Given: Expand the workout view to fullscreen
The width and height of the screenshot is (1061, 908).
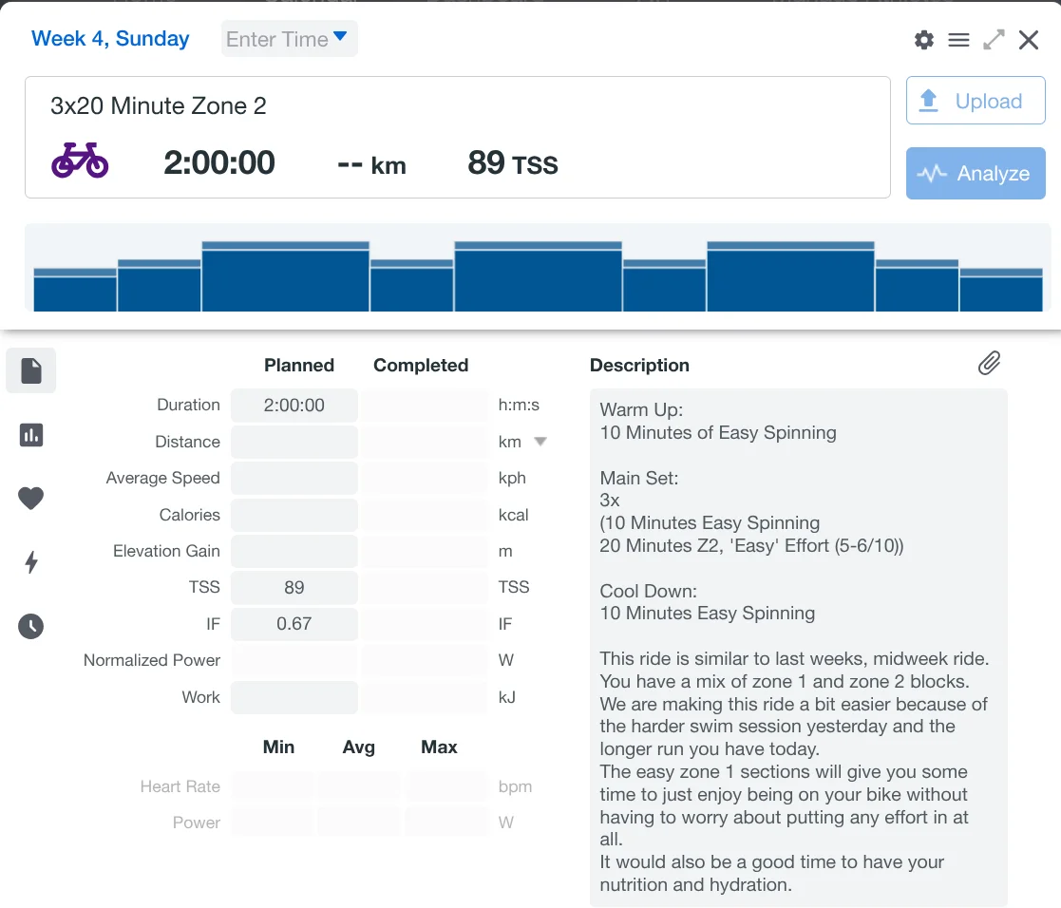Looking at the screenshot, I should click(x=994, y=40).
